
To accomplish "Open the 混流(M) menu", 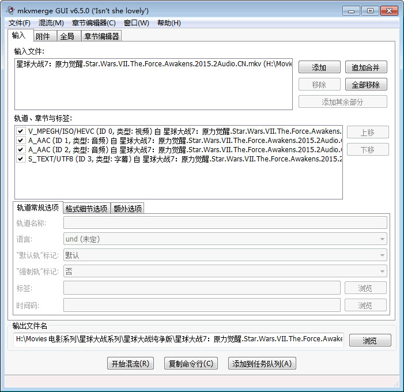I will point(51,23).
